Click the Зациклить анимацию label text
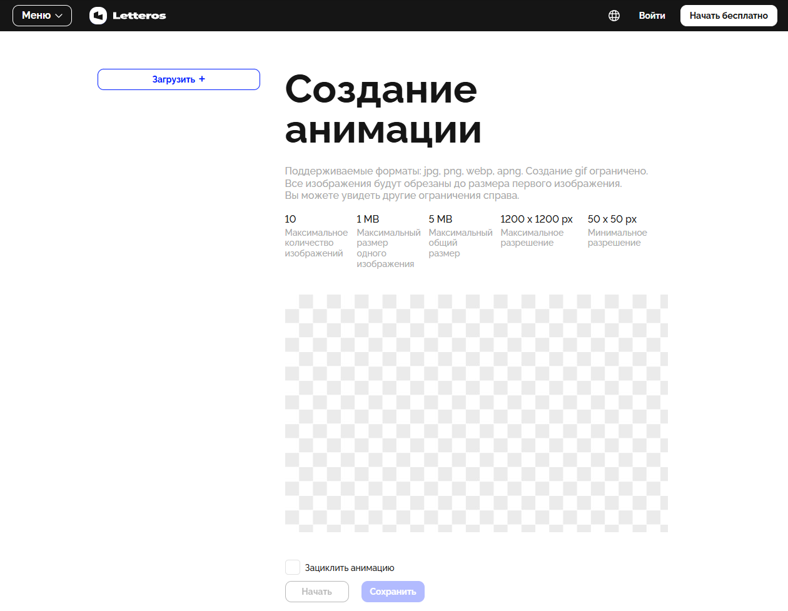This screenshot has height=611, width=788. [350, 568]
